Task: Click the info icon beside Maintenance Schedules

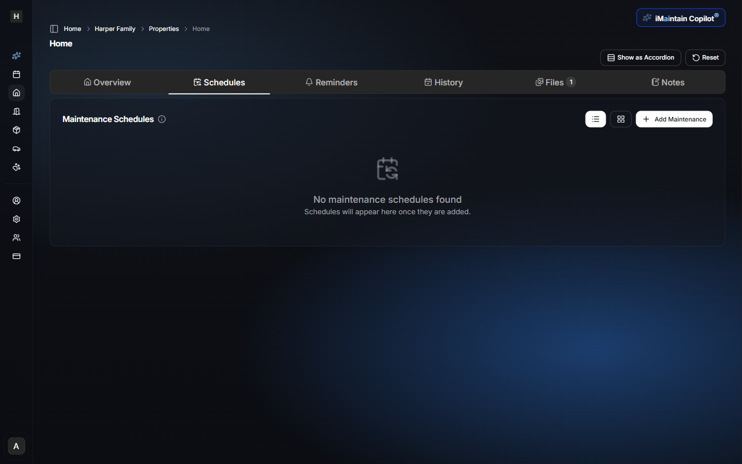Action: coord(161,119)
